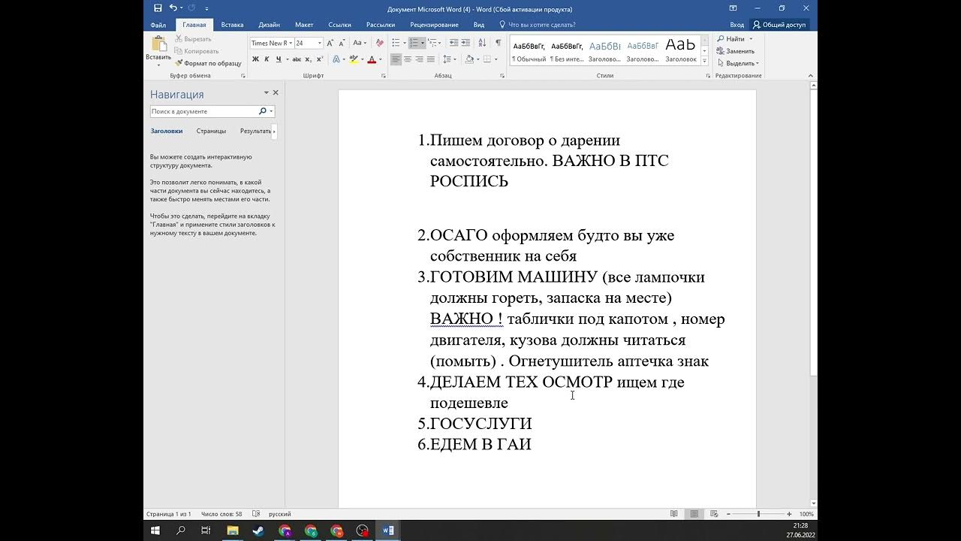The width and height of the screenshot is (961, 541).
Task: Expand the underline style dropdown arrow
Action: [x=286, y=59]
